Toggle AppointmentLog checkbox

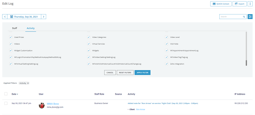click(167, 51)
